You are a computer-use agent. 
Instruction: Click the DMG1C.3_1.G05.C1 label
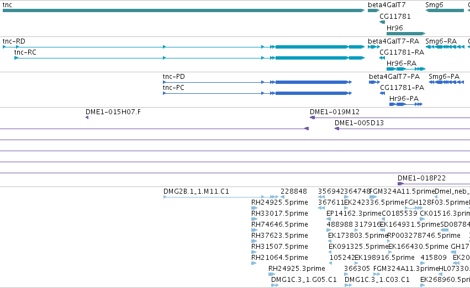(304, 280)
